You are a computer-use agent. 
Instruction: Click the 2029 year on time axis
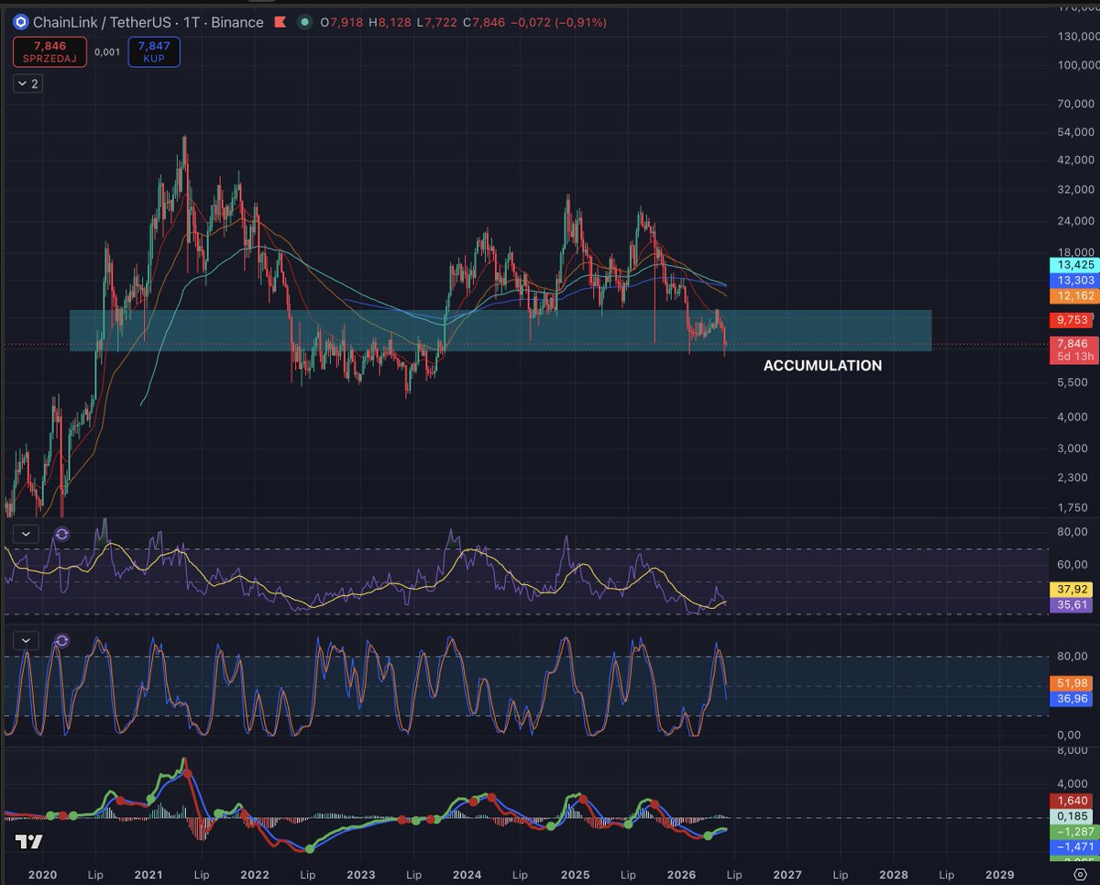click(1000, 874)
